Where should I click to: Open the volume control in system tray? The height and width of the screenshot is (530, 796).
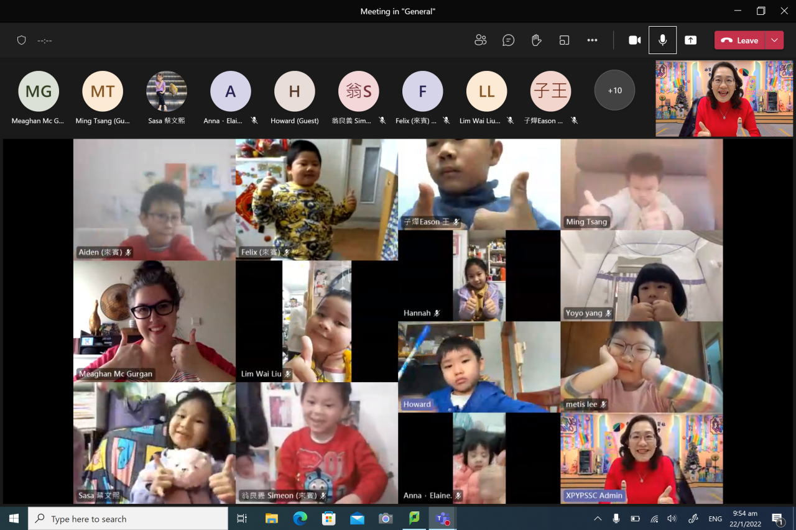click(x=672, y=518)
